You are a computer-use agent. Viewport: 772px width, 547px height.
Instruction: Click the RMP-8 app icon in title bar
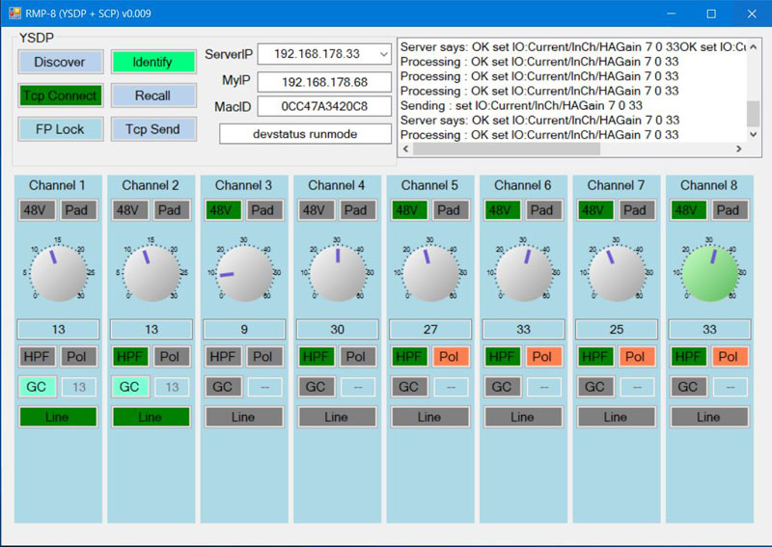click(x=14, y=14)
